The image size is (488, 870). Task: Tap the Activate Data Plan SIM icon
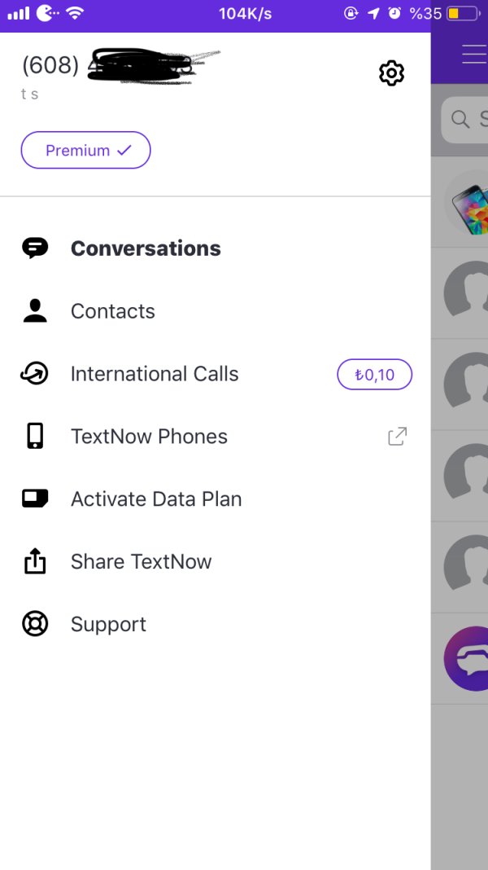(35, 499)
